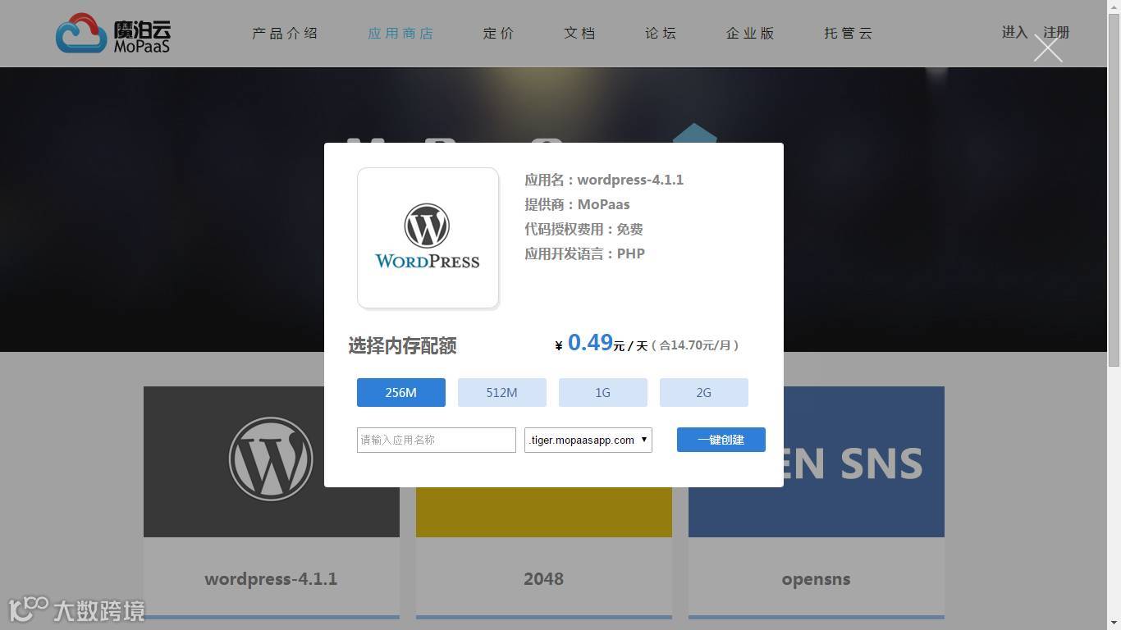Screen dimensions: 1121x630
Task: Click the 应用名 wordpress-4.1.1 text
Action: (x=604, y=180)
